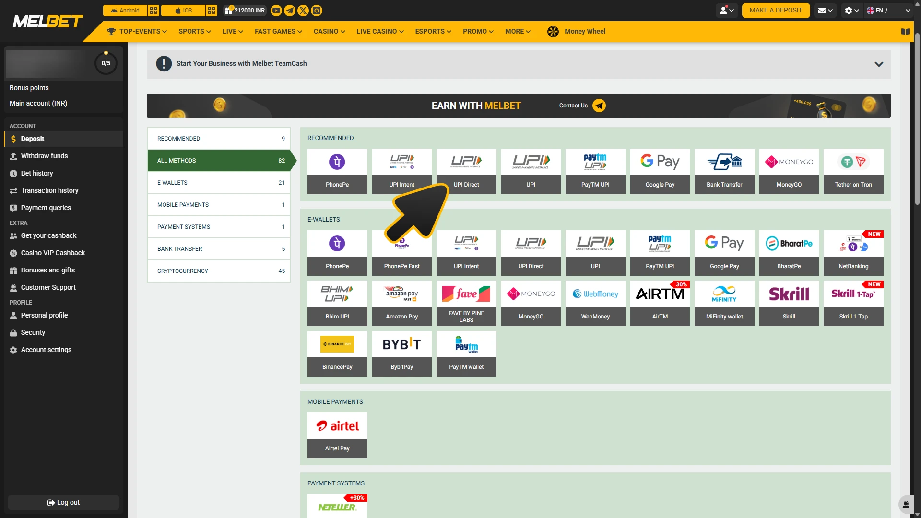Open Transaction history in sidebar

click(x=63, y=190)
